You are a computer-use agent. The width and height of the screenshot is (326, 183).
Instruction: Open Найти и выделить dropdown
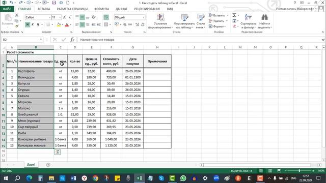click(265, 21)
